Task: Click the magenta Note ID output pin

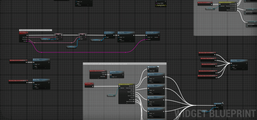Action: click(x=27, y=41)
